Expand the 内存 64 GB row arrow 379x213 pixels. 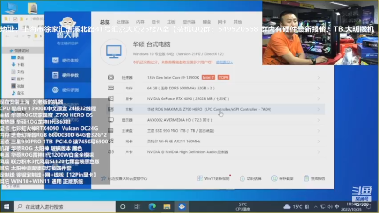(x=319, y=88)
